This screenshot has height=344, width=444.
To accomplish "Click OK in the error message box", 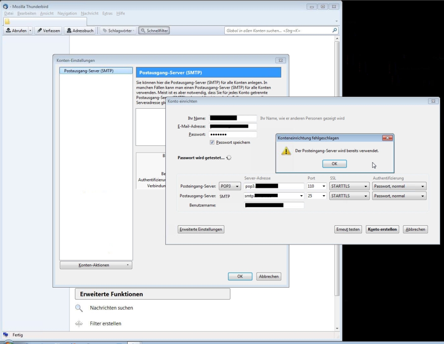I will click(334, 164).
